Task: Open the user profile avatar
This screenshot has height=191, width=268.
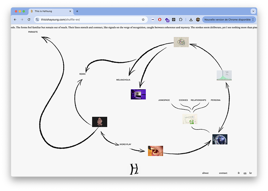Action: click(198, 20)
